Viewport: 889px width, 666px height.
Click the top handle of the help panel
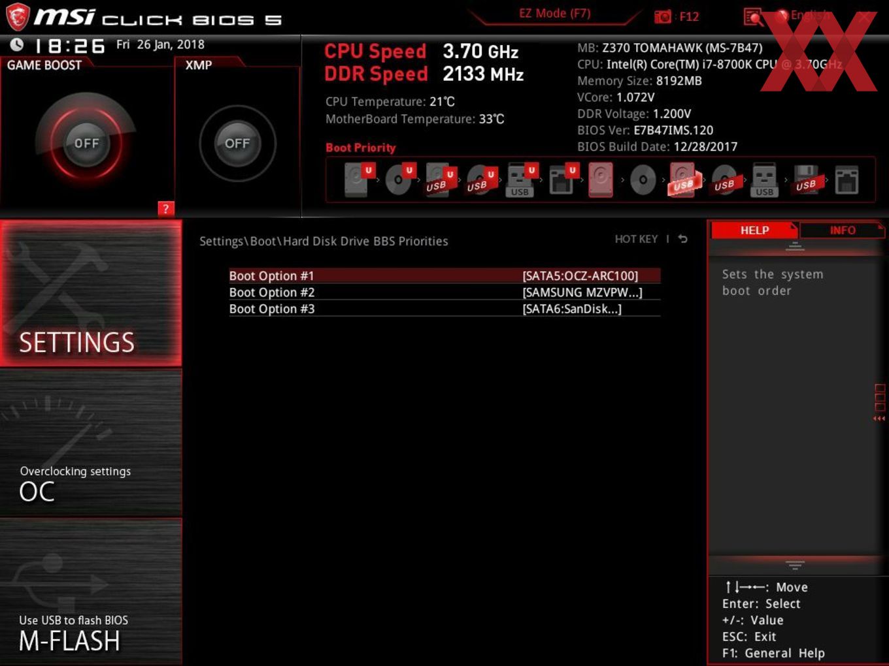[795, 246]
